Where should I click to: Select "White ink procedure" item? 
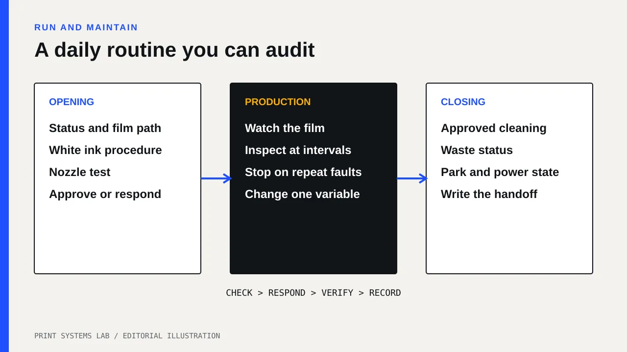click(105, 150)
